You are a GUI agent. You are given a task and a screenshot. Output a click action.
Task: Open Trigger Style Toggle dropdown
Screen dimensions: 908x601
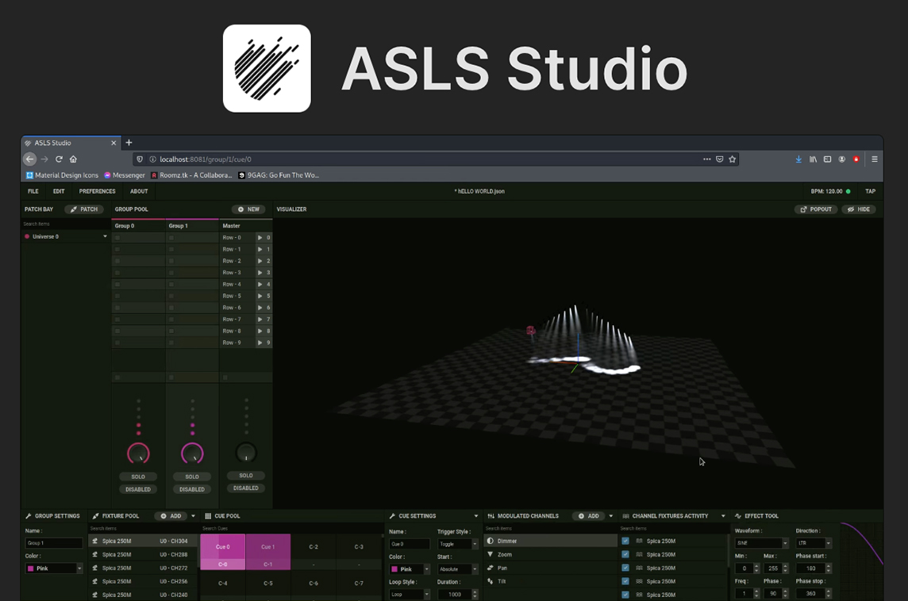click(457, 544)
